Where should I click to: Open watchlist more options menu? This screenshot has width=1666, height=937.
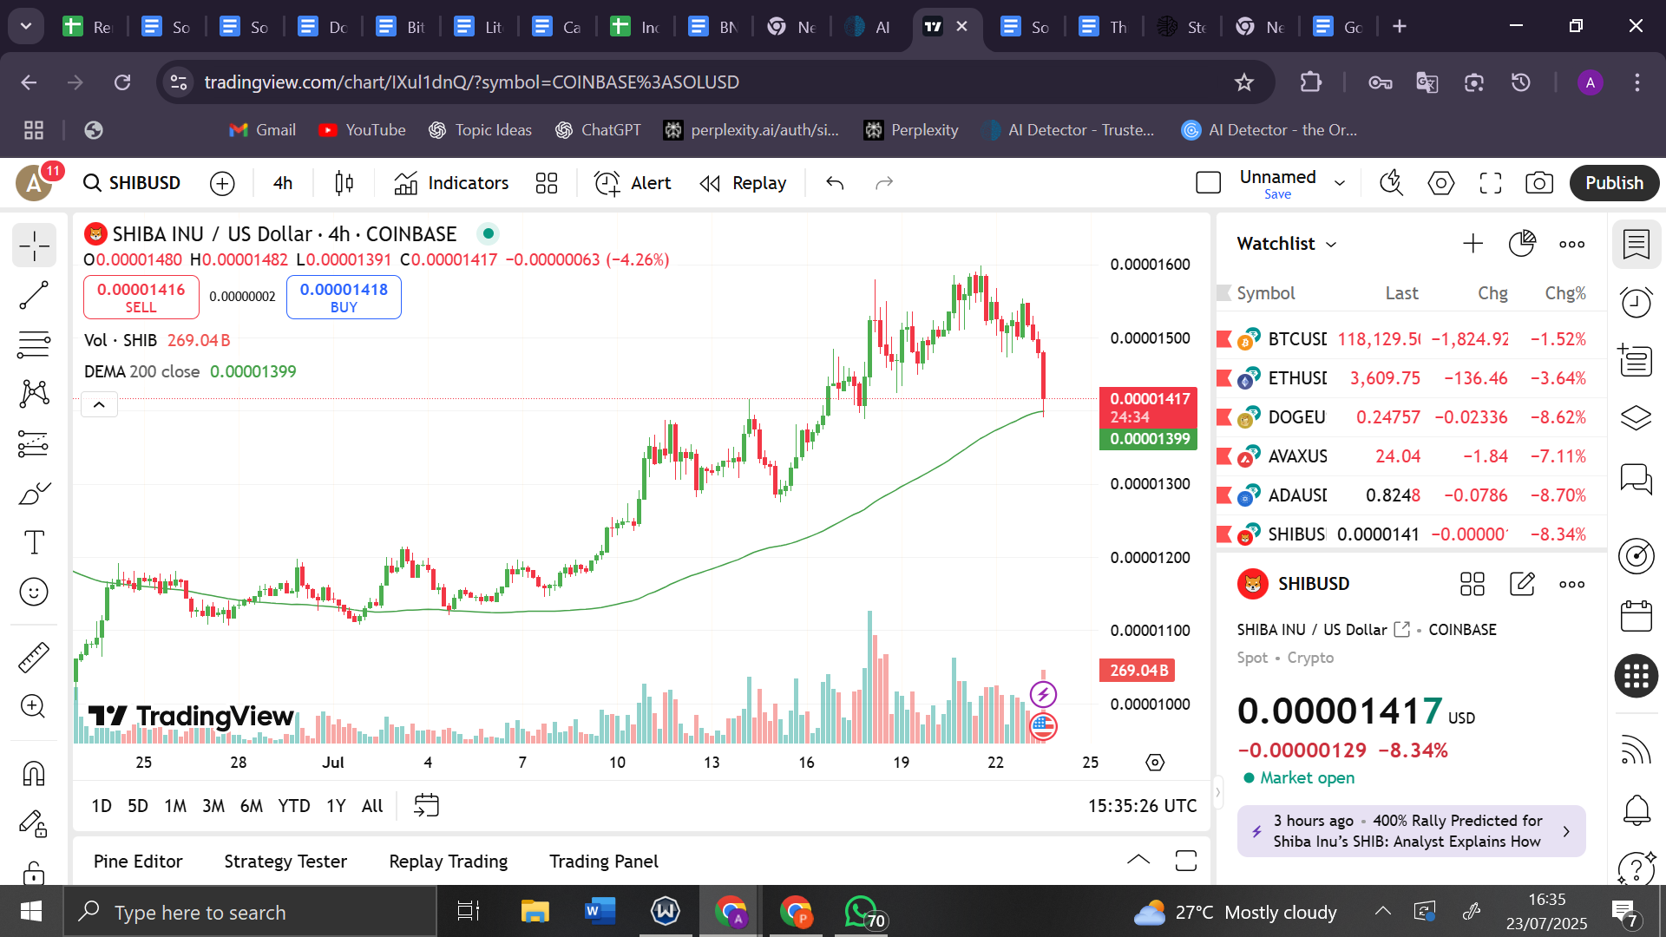point(1571,244)
